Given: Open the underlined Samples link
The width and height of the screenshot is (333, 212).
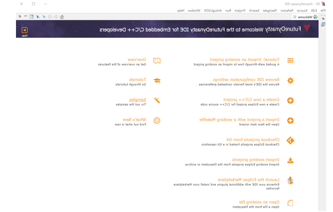Looking at the screenshot, I should tap(138, 100).
